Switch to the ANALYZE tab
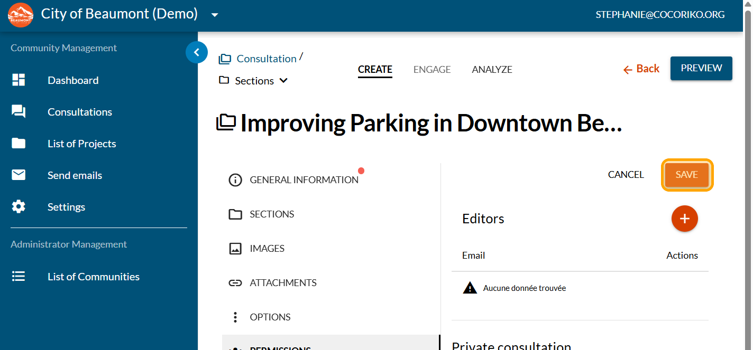The height and width of the screenshot is (350, 753). [492, 70]
